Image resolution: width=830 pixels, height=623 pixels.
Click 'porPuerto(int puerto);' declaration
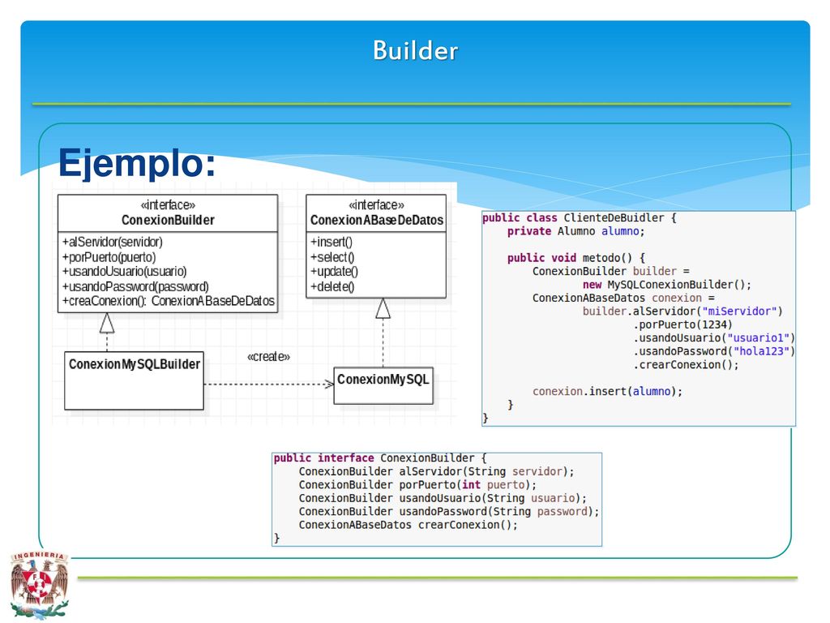[x=417, y=485]
